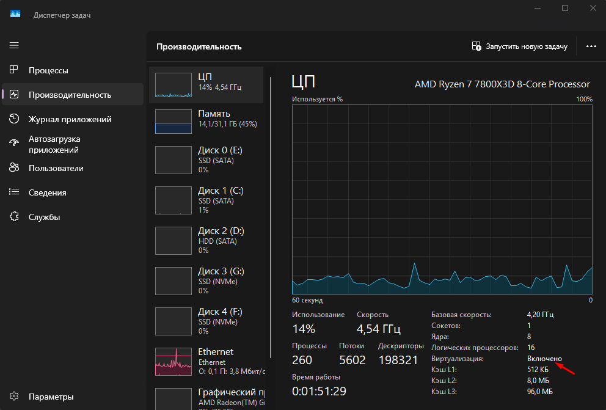Click the resource list vertical scrollbar

[x=271, y=214]
